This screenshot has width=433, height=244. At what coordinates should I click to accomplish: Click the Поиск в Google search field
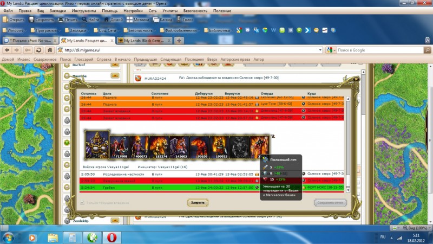[x=380, y=50]
